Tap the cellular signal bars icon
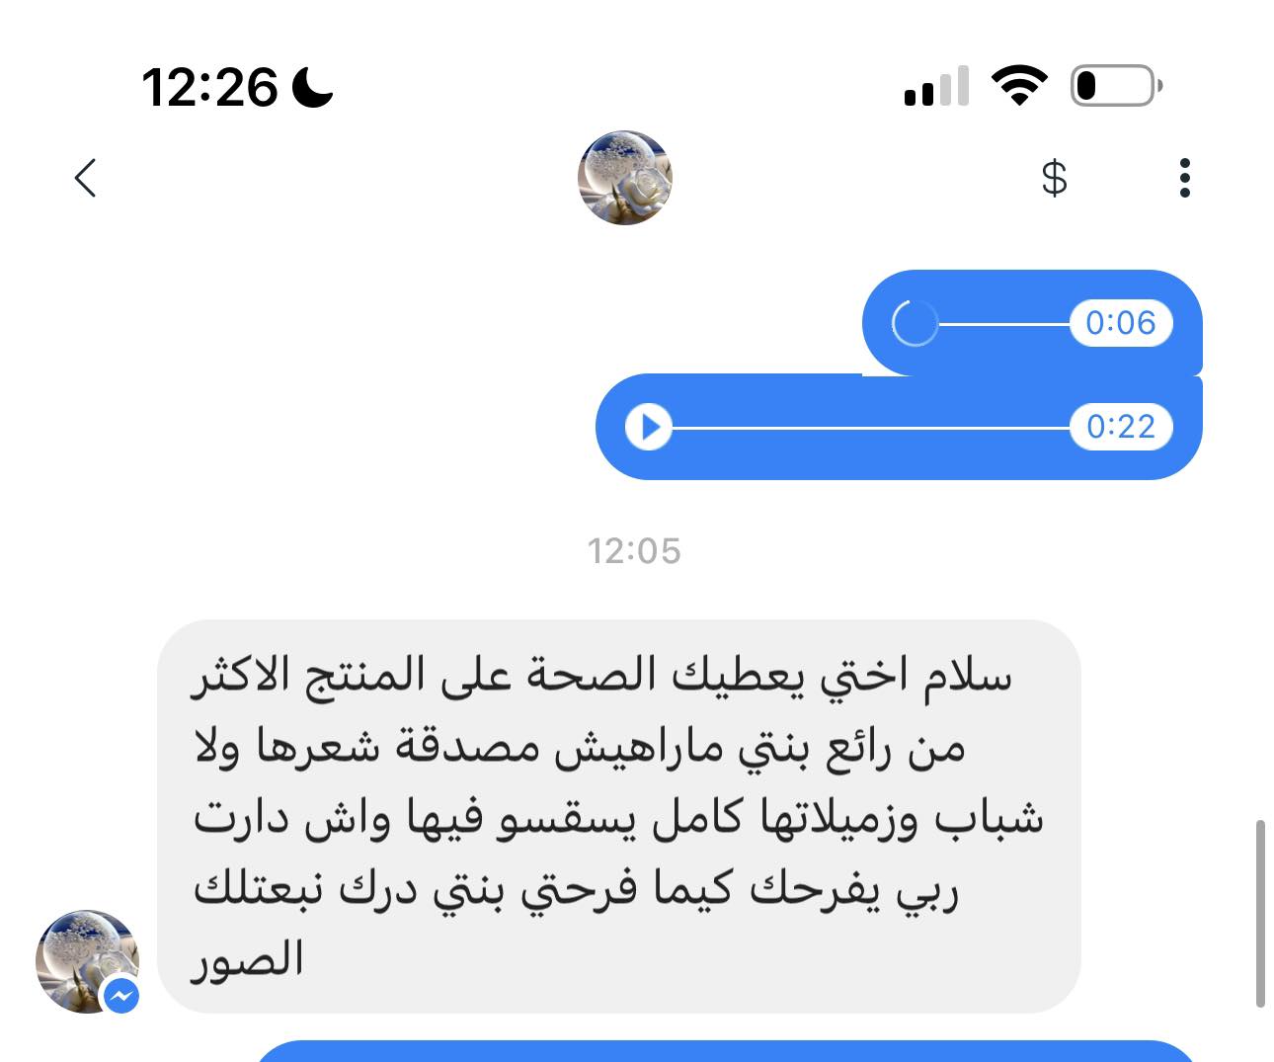The height and width of the screenshot is (1062, 1274). tap(936, 86)
